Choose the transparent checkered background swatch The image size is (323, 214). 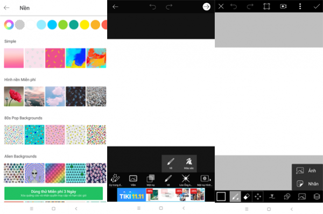20,25
